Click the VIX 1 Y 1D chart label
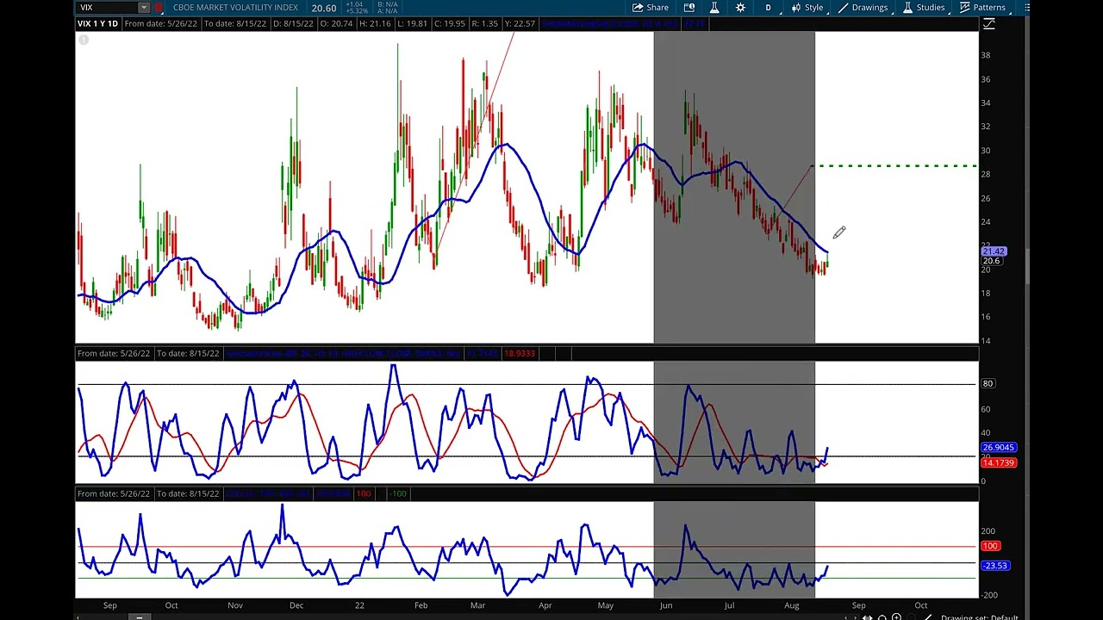This screenshot has height=620, width=1103. tap(97, 23)
